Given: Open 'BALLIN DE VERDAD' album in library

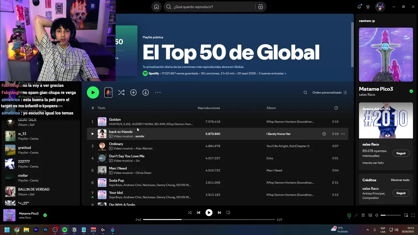Looking at the screenshot, I should click(x=41, y=192).
